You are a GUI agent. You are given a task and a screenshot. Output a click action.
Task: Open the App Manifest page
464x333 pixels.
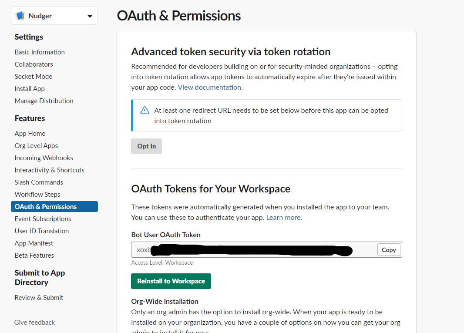point(34,243)
